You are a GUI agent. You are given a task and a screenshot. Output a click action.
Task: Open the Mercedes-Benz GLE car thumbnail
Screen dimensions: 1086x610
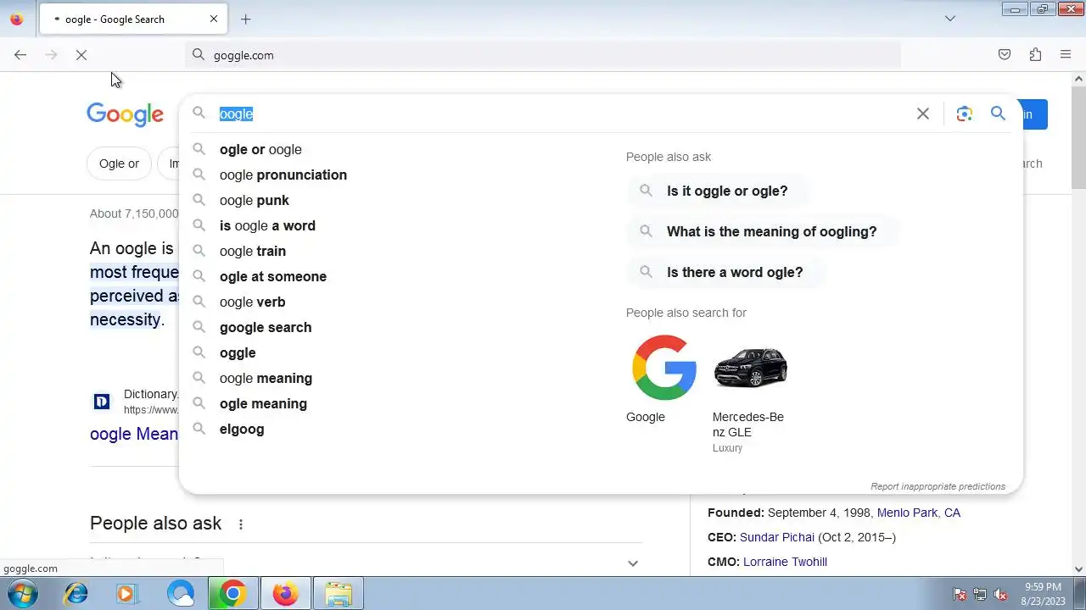[750, 368]
